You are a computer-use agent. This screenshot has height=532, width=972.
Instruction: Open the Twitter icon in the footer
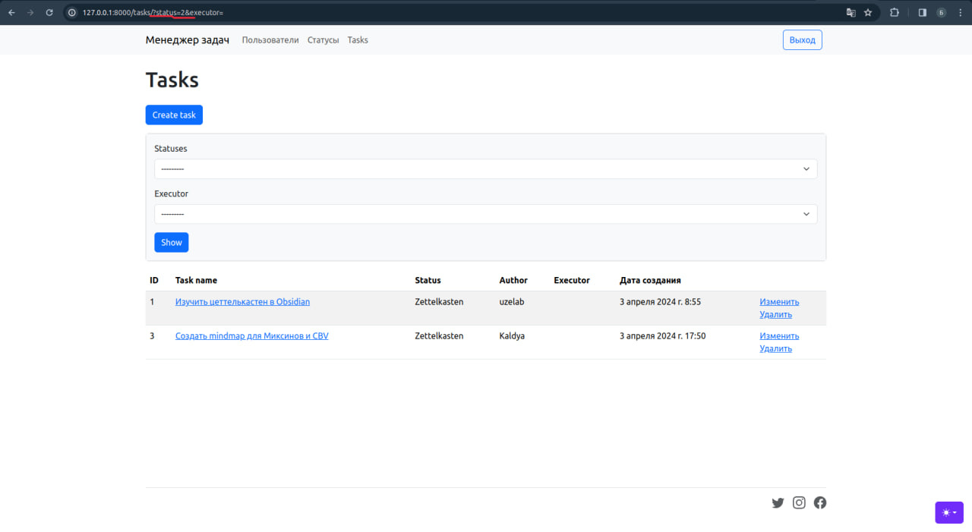(x=778, y=502)
